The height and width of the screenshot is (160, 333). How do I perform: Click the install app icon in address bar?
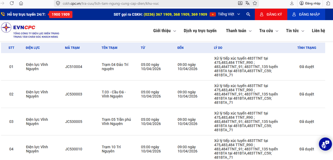(240, 3)
